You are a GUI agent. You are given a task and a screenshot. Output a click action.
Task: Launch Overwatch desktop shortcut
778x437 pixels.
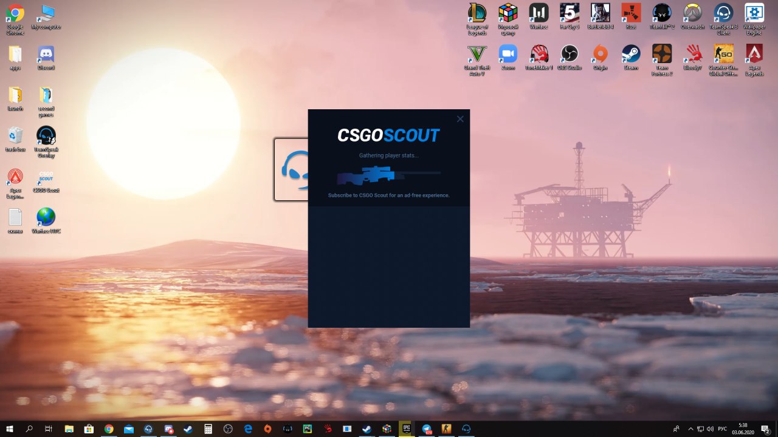[693, 17]
